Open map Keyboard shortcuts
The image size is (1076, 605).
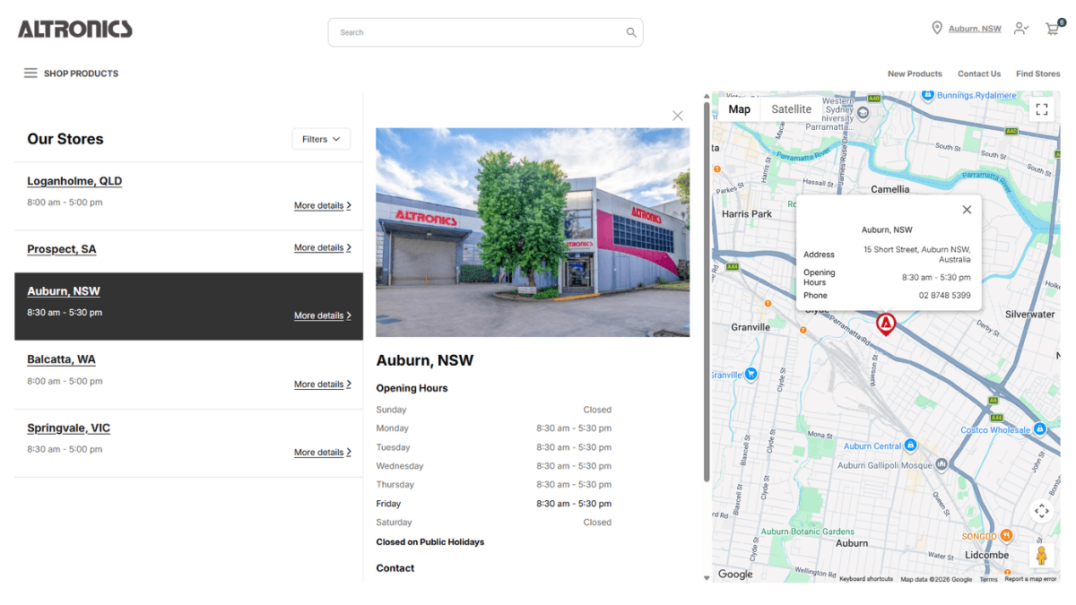tap(866, 579)
